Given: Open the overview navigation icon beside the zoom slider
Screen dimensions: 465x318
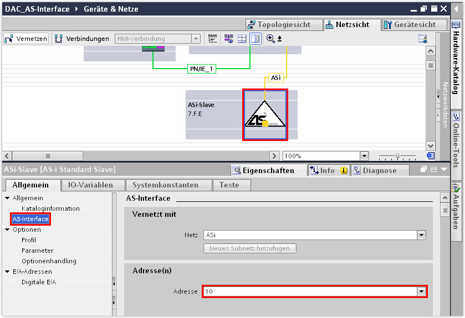Looking at the screenshot, I should pos(430,156).
